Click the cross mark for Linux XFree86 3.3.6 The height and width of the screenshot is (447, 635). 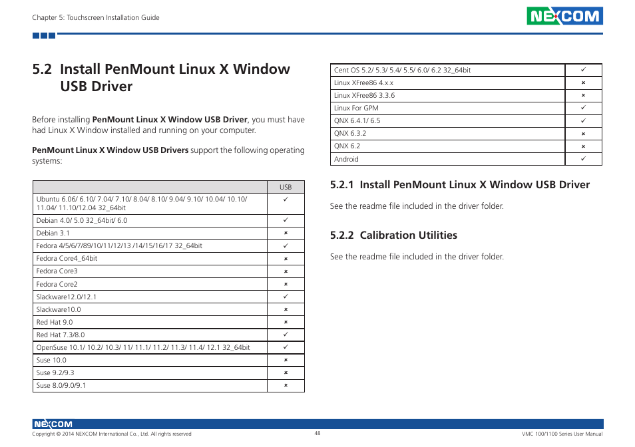[x=584, y=96]
